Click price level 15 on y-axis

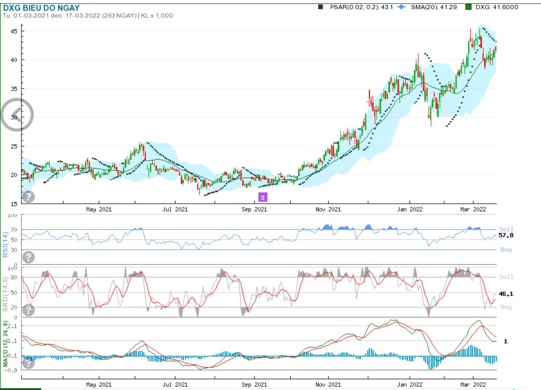point(14,203)
